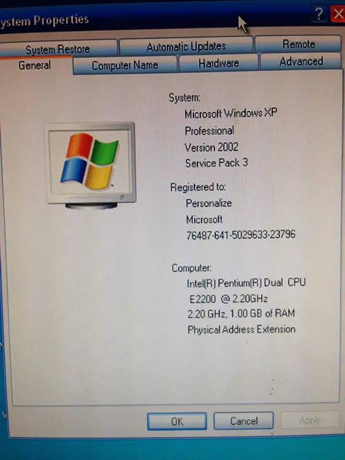
Task: Click the product ID number 76487-641-5029633-23796
Action: [x=241, y=235]
